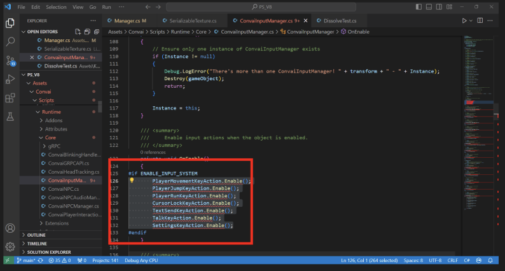Image resolution: width=505 pixels, height=271 pixels.
Task: Toggle the primary side bar layout icon
Action: (x=419, y=7)
